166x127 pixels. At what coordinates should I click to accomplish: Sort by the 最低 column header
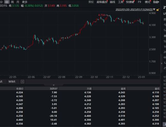tap(157, 89)
